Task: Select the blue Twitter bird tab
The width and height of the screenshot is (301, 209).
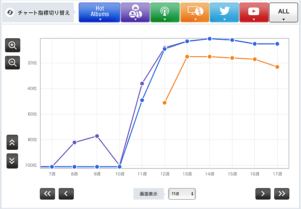Action: [x=224, y=12]
